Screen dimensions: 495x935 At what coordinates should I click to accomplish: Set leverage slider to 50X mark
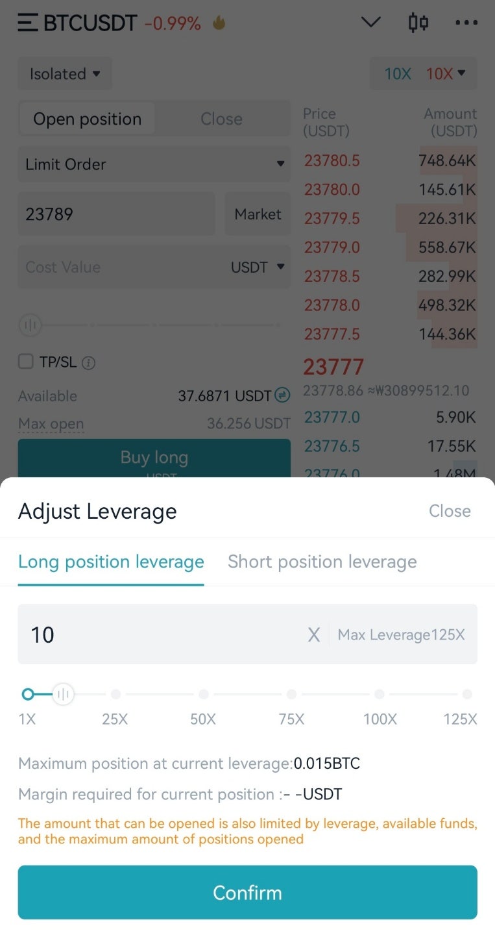204,695
